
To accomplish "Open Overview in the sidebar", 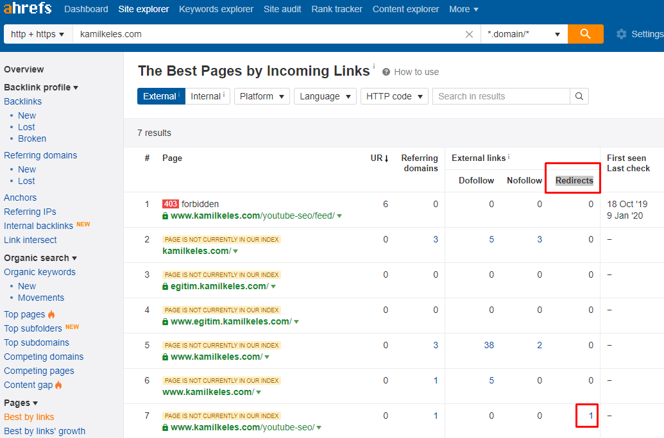I will coord(24,69).
